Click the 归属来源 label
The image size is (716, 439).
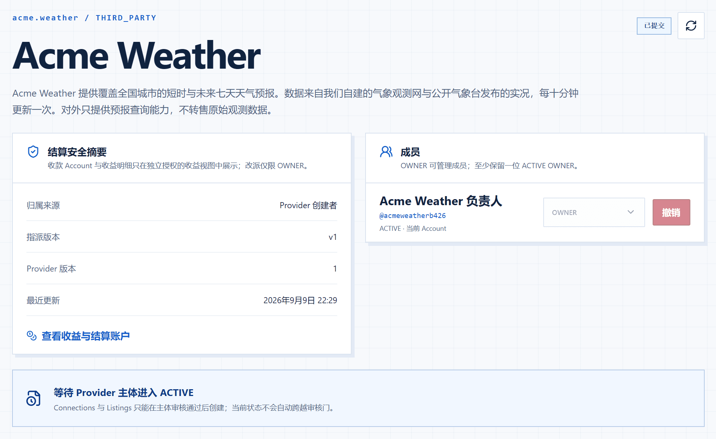43,205
